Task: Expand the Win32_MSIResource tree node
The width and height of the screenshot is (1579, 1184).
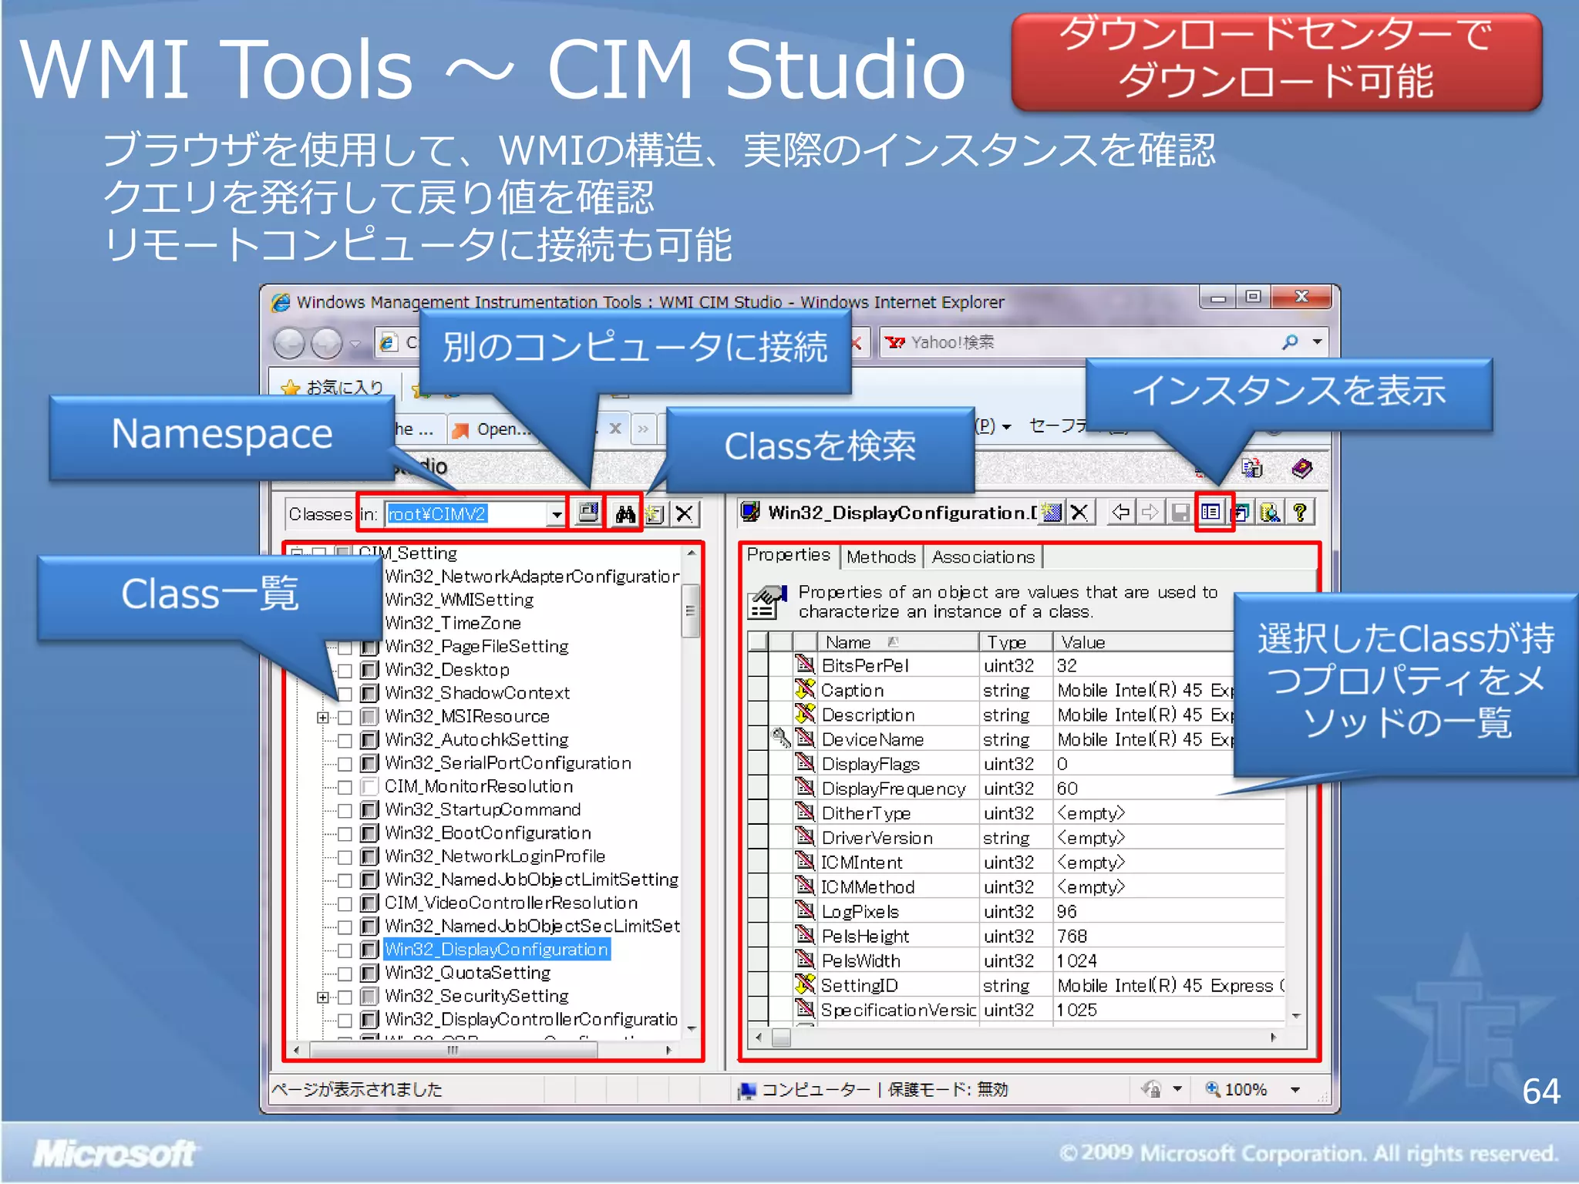Action: 322,717
